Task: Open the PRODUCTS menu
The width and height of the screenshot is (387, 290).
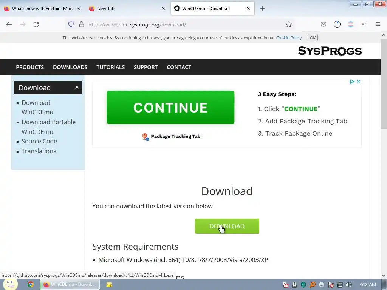Action: point(30,67)
